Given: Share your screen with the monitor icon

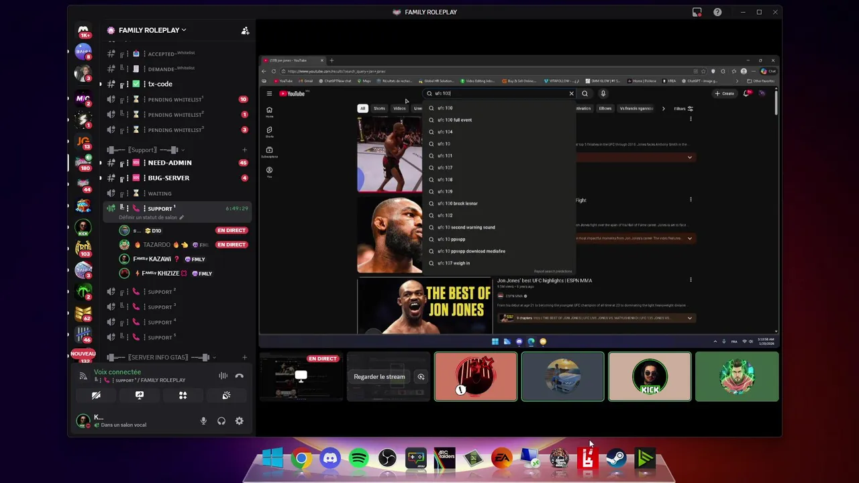Looking at the screenshot, I should click(139, 395).
